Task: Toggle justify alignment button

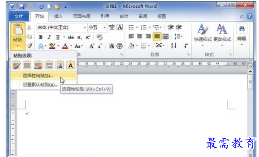Action: [157, 36]
